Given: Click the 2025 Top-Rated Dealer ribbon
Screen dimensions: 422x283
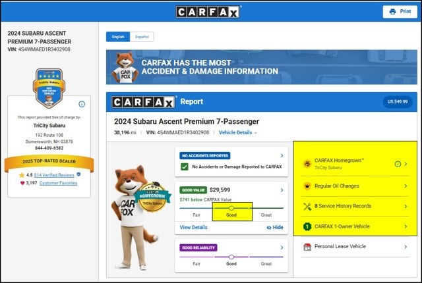Looking at the screenshot, I should (x=49, y=162).
